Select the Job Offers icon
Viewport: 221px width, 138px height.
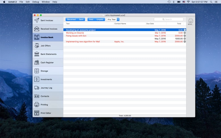(37, 46)
